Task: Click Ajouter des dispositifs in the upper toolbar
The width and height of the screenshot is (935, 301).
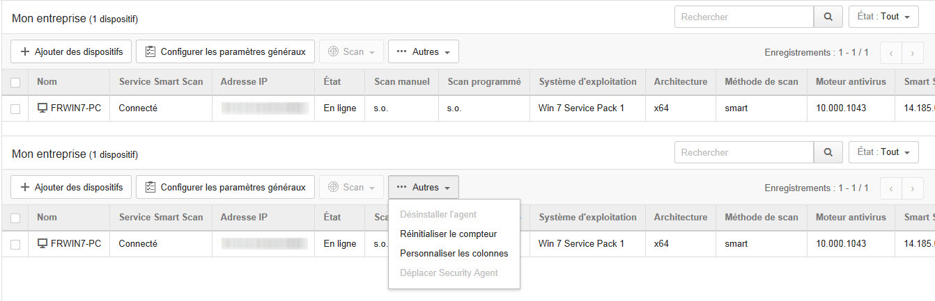Action: (71, 51)
